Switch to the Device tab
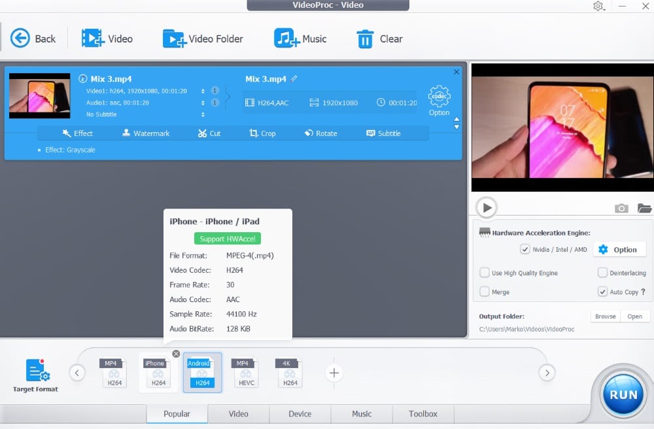This screenshot has height=429, width=654. click(300, 414)
